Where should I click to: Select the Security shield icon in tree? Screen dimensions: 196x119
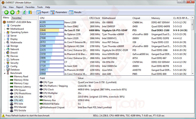8,63
